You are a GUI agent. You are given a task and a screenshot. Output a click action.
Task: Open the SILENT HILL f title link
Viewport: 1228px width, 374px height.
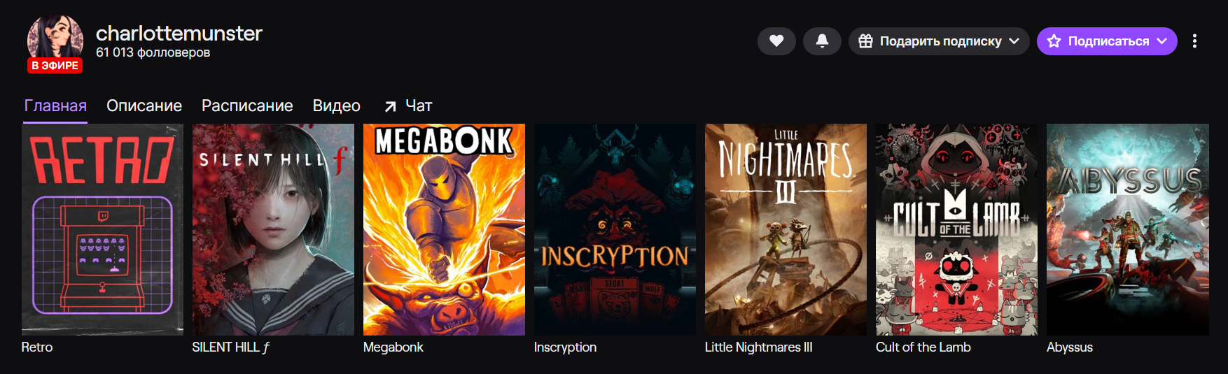tap(231, 347)
